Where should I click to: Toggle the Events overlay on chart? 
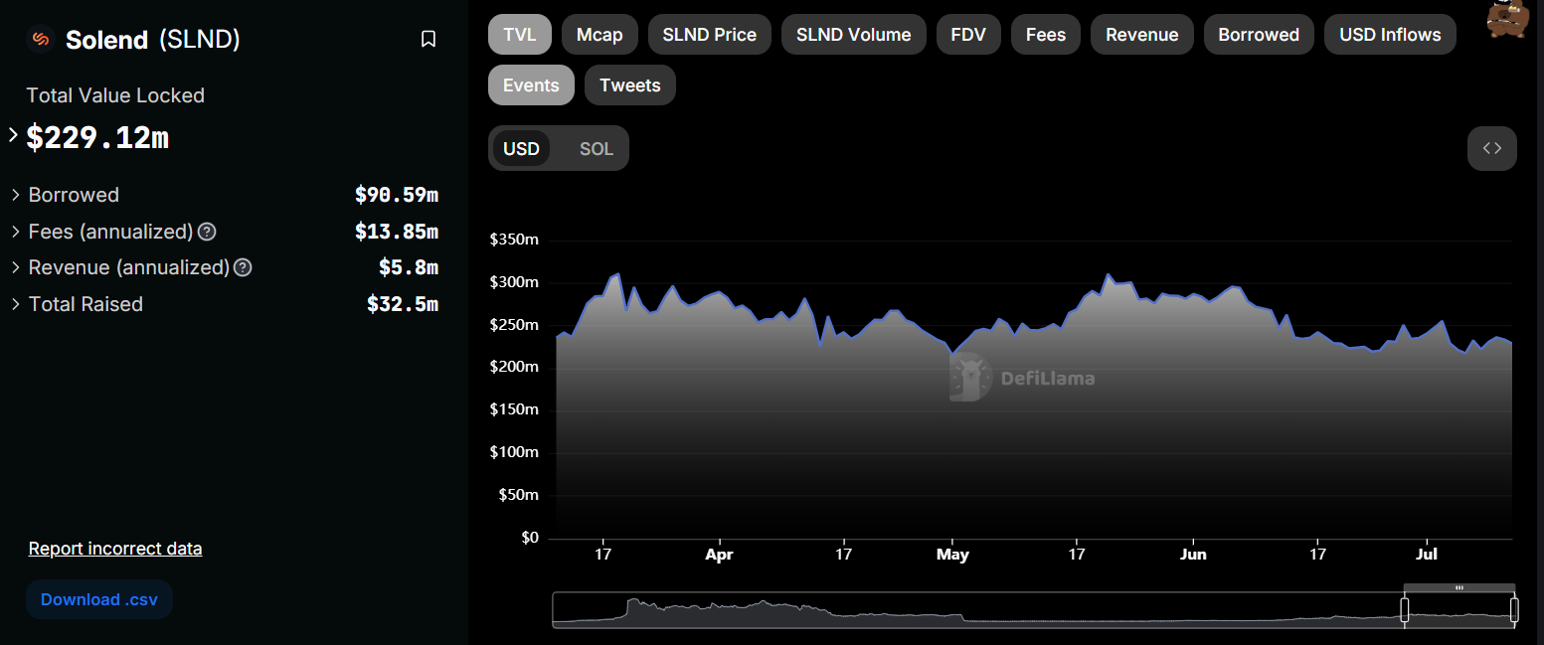coord(531,85)
